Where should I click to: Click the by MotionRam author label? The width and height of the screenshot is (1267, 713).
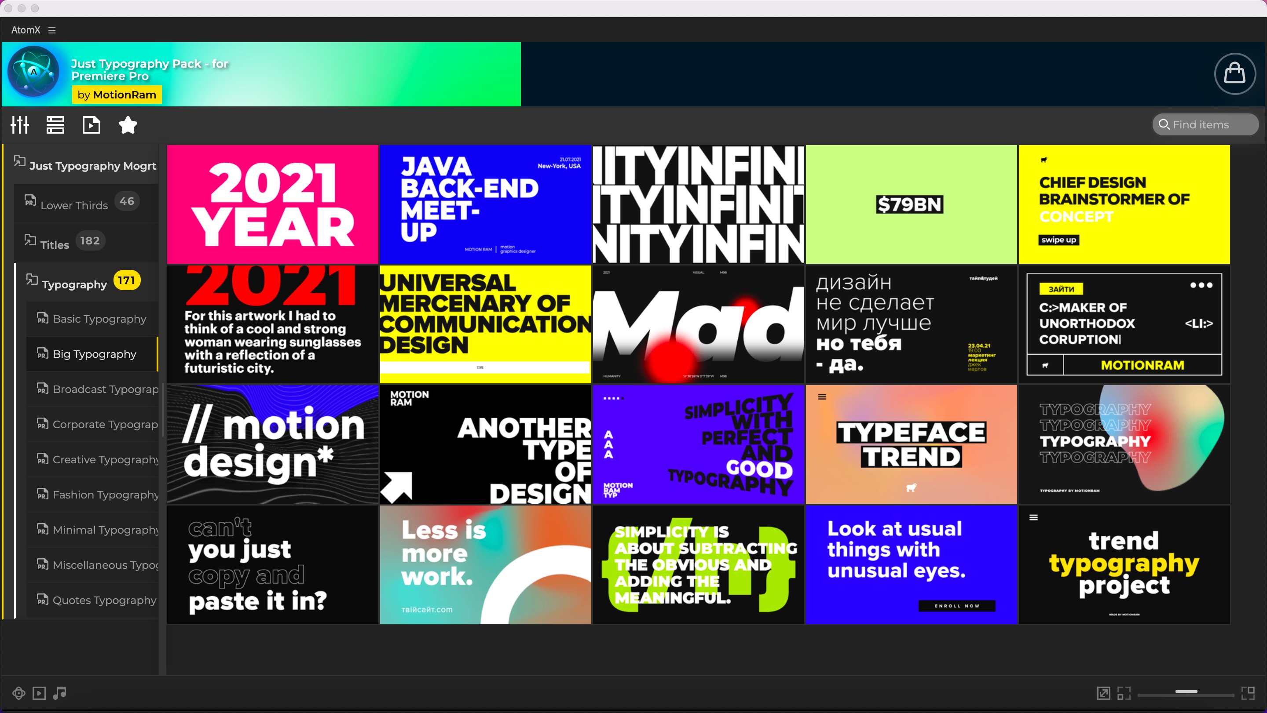(117, 95)
